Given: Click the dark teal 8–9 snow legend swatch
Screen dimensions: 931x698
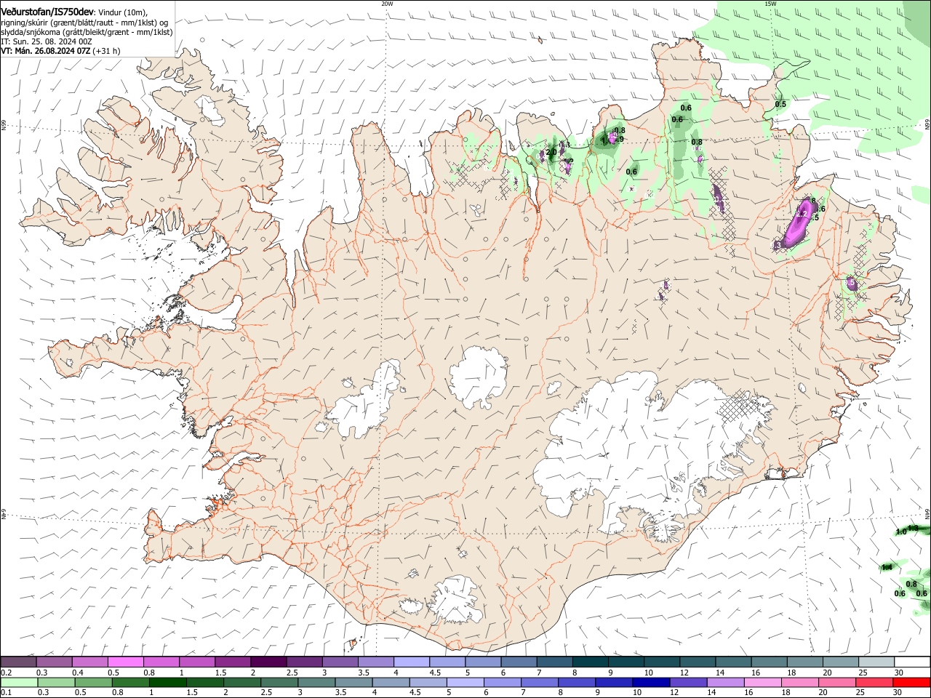Looking at the screenshot, I should (x=590, y=662).
